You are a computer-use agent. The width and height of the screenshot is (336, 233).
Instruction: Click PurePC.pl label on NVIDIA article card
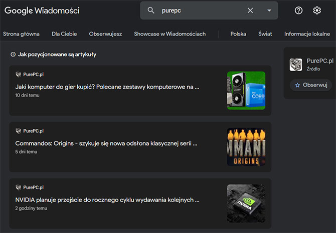click(x=34, y=187)
